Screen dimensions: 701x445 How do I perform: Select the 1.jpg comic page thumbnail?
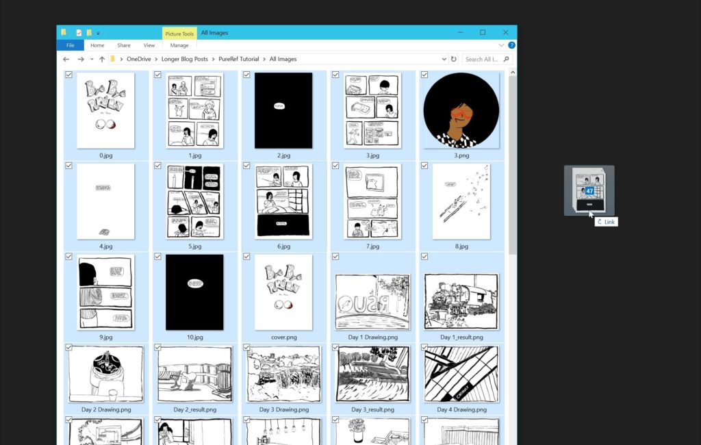194,110
